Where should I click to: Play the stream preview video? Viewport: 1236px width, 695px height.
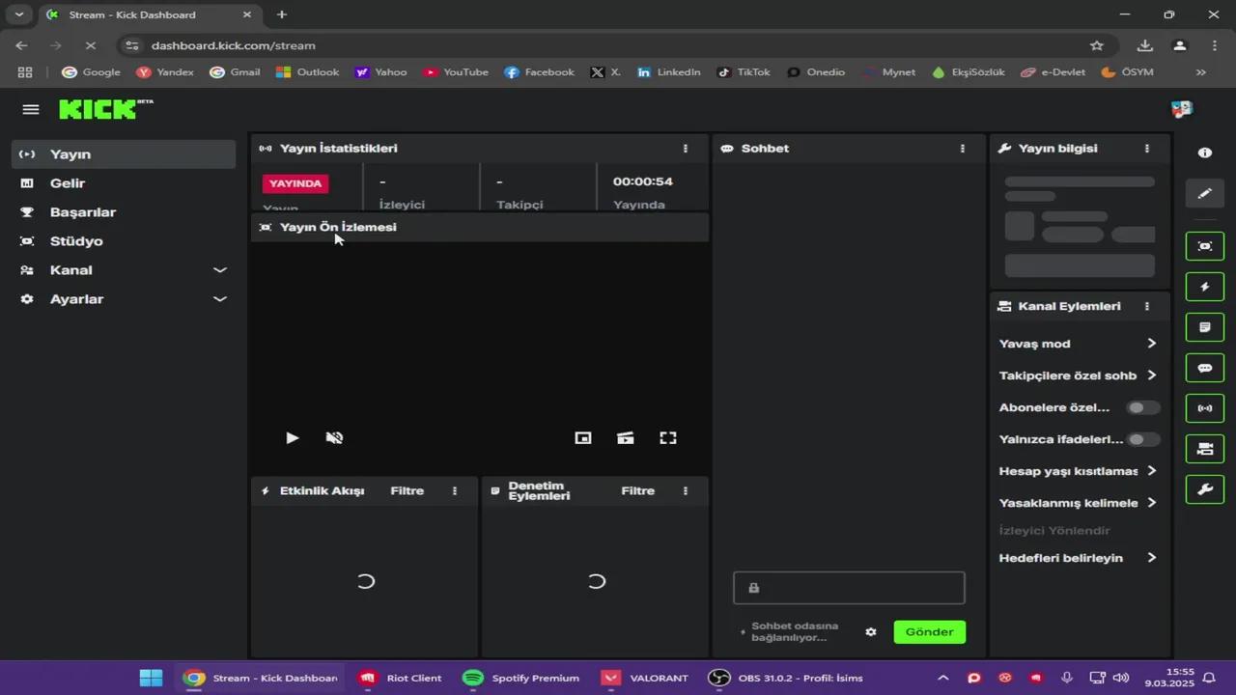(x=292, y=437)
